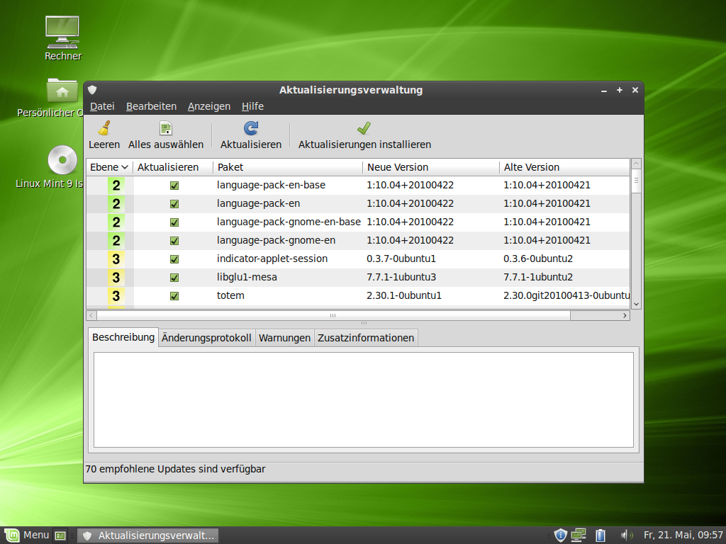Image resolution: width=726 pixels, height=544 pixels.
Task: Uncheck the language-pack-en-base update
Action: click(173, 185)
